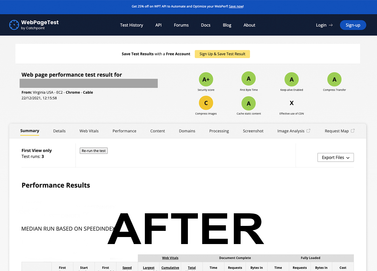Click the Total Blocking Time column header
The image size is (377, 271).
tap(192, 268)
